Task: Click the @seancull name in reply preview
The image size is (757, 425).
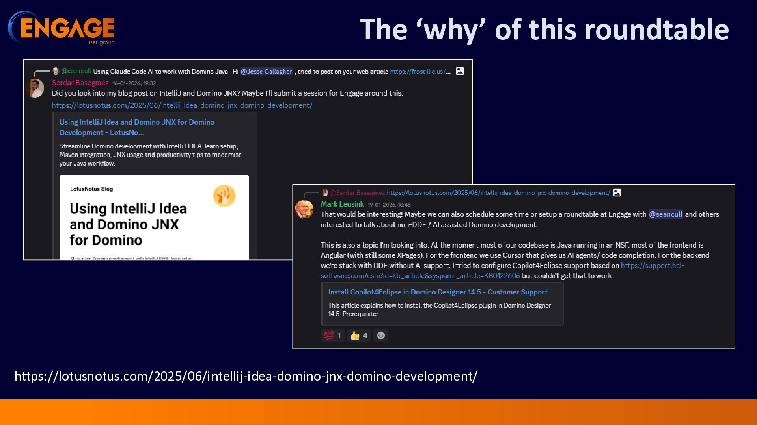Action: (76, 71)
